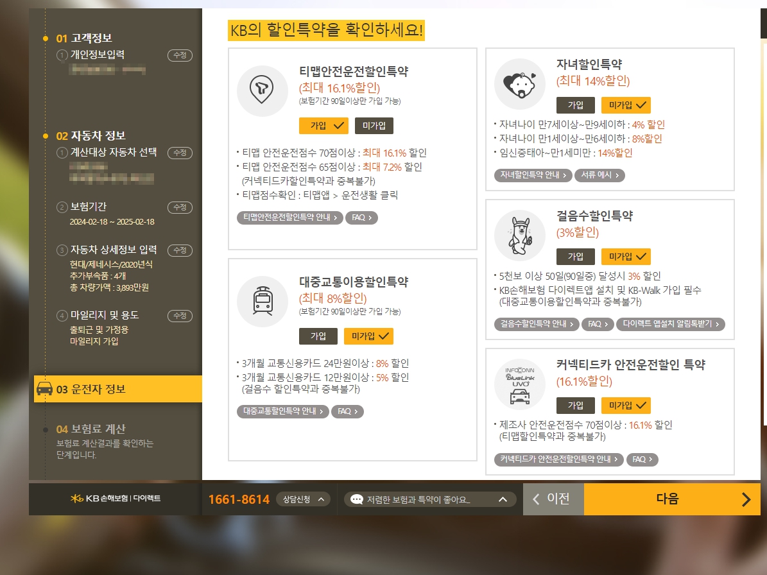Click 수정 next to 보험기간
The width and height of the screenshot is (767, 575).
[x=180, y=207]
